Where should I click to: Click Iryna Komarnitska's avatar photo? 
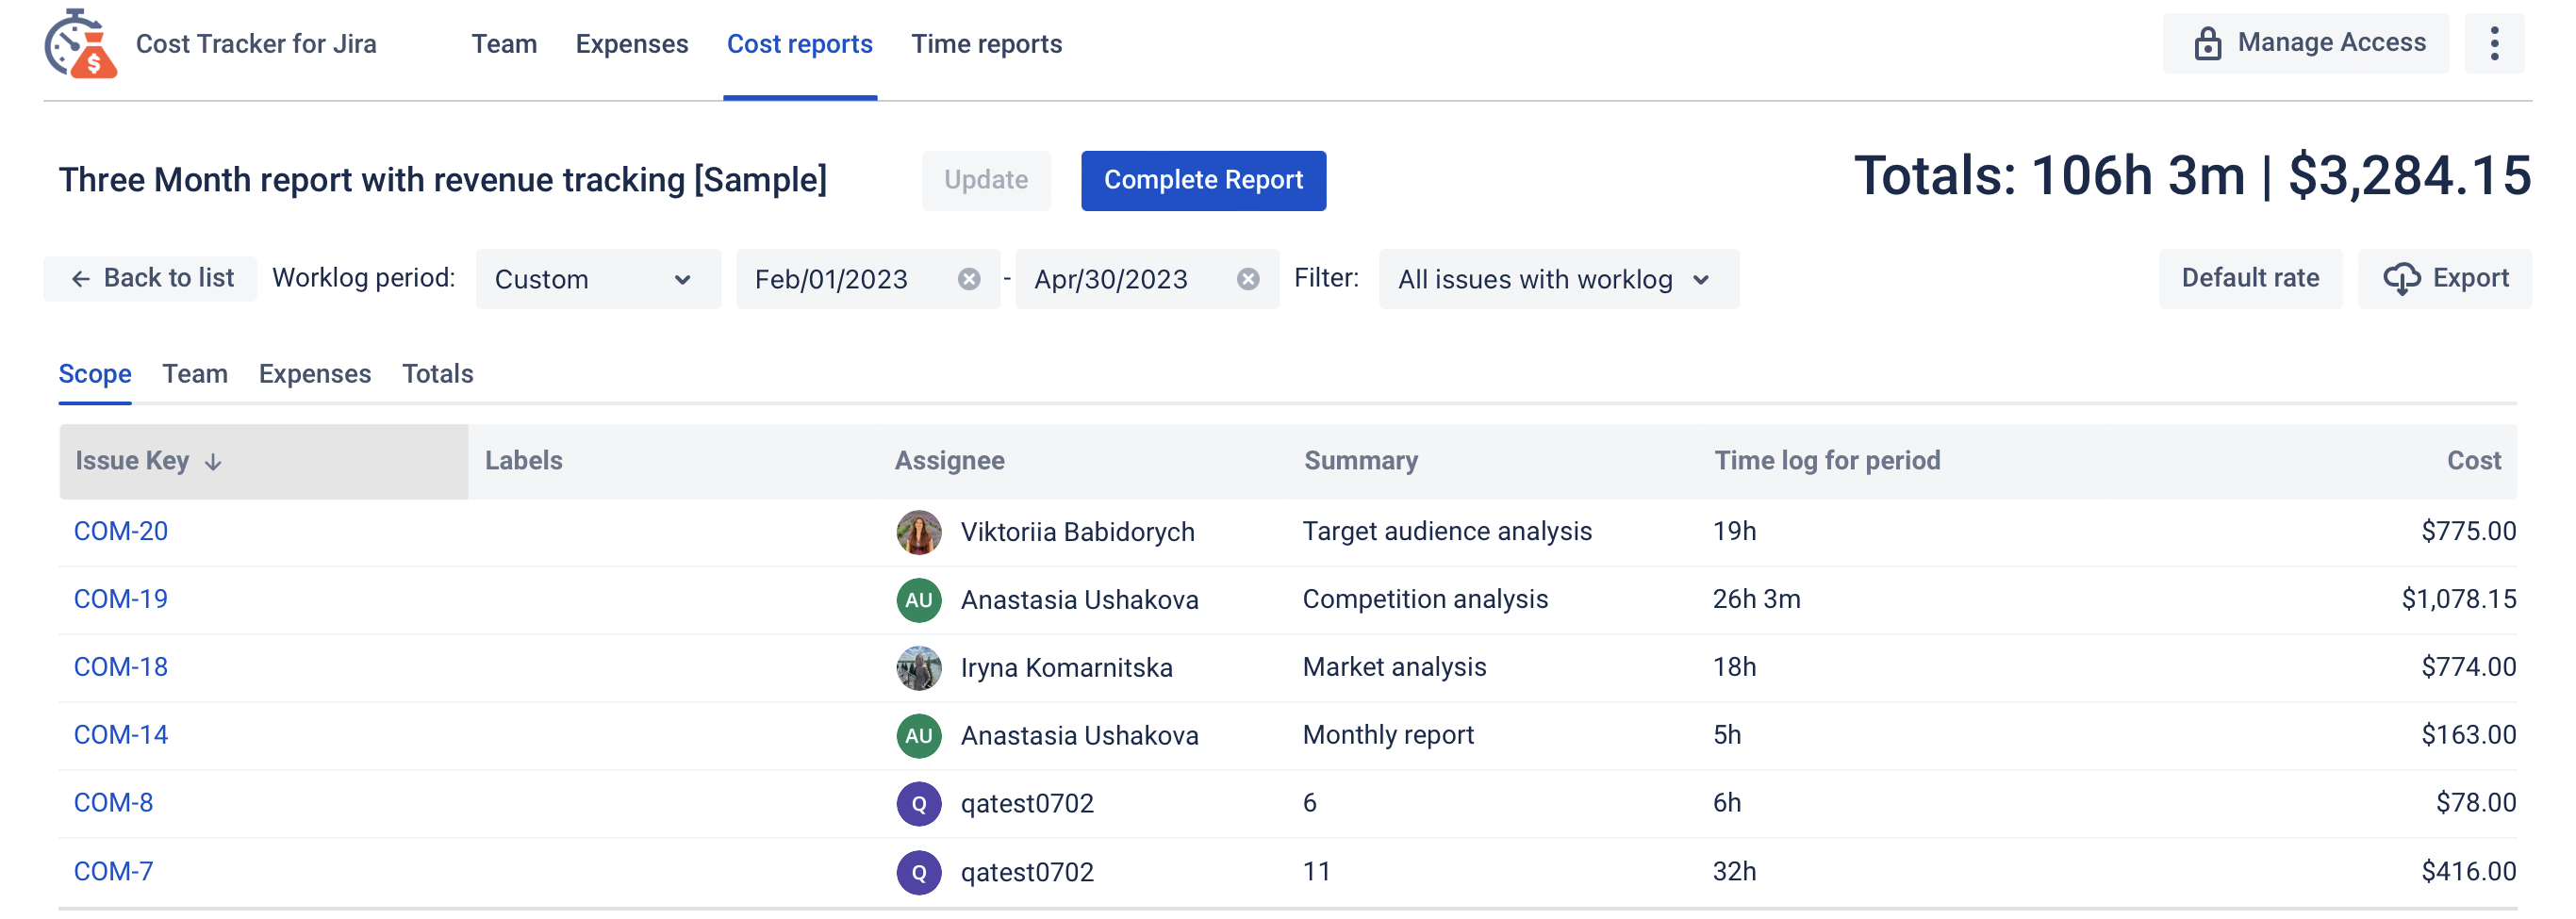918,668
